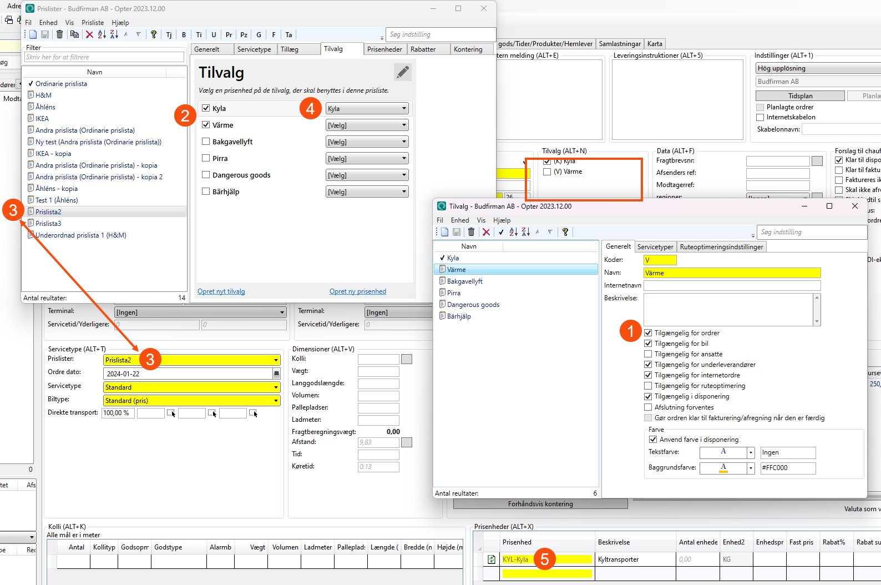Click the red X icon in Tilvalg toolbar
The image size is (881, 585).
[x=486, y=232]
